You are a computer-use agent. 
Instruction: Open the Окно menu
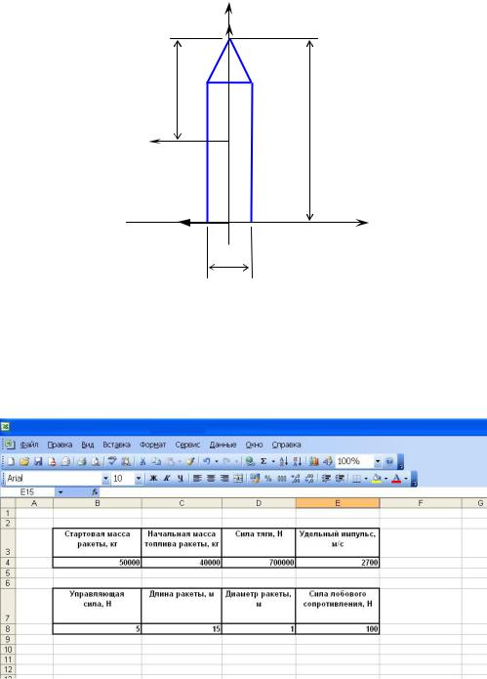click(254, 445)
